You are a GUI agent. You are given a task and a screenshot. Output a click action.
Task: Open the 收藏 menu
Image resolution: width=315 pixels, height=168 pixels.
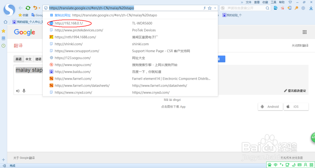tap(265, 2)
